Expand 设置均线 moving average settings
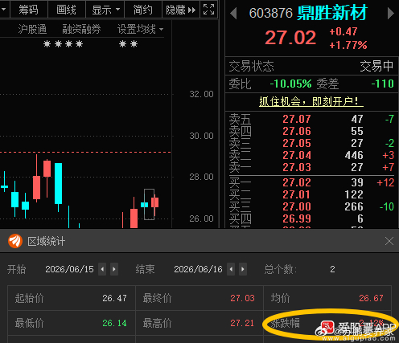The width and height of the screenshot is (399, 343). [x=140, y=29]
